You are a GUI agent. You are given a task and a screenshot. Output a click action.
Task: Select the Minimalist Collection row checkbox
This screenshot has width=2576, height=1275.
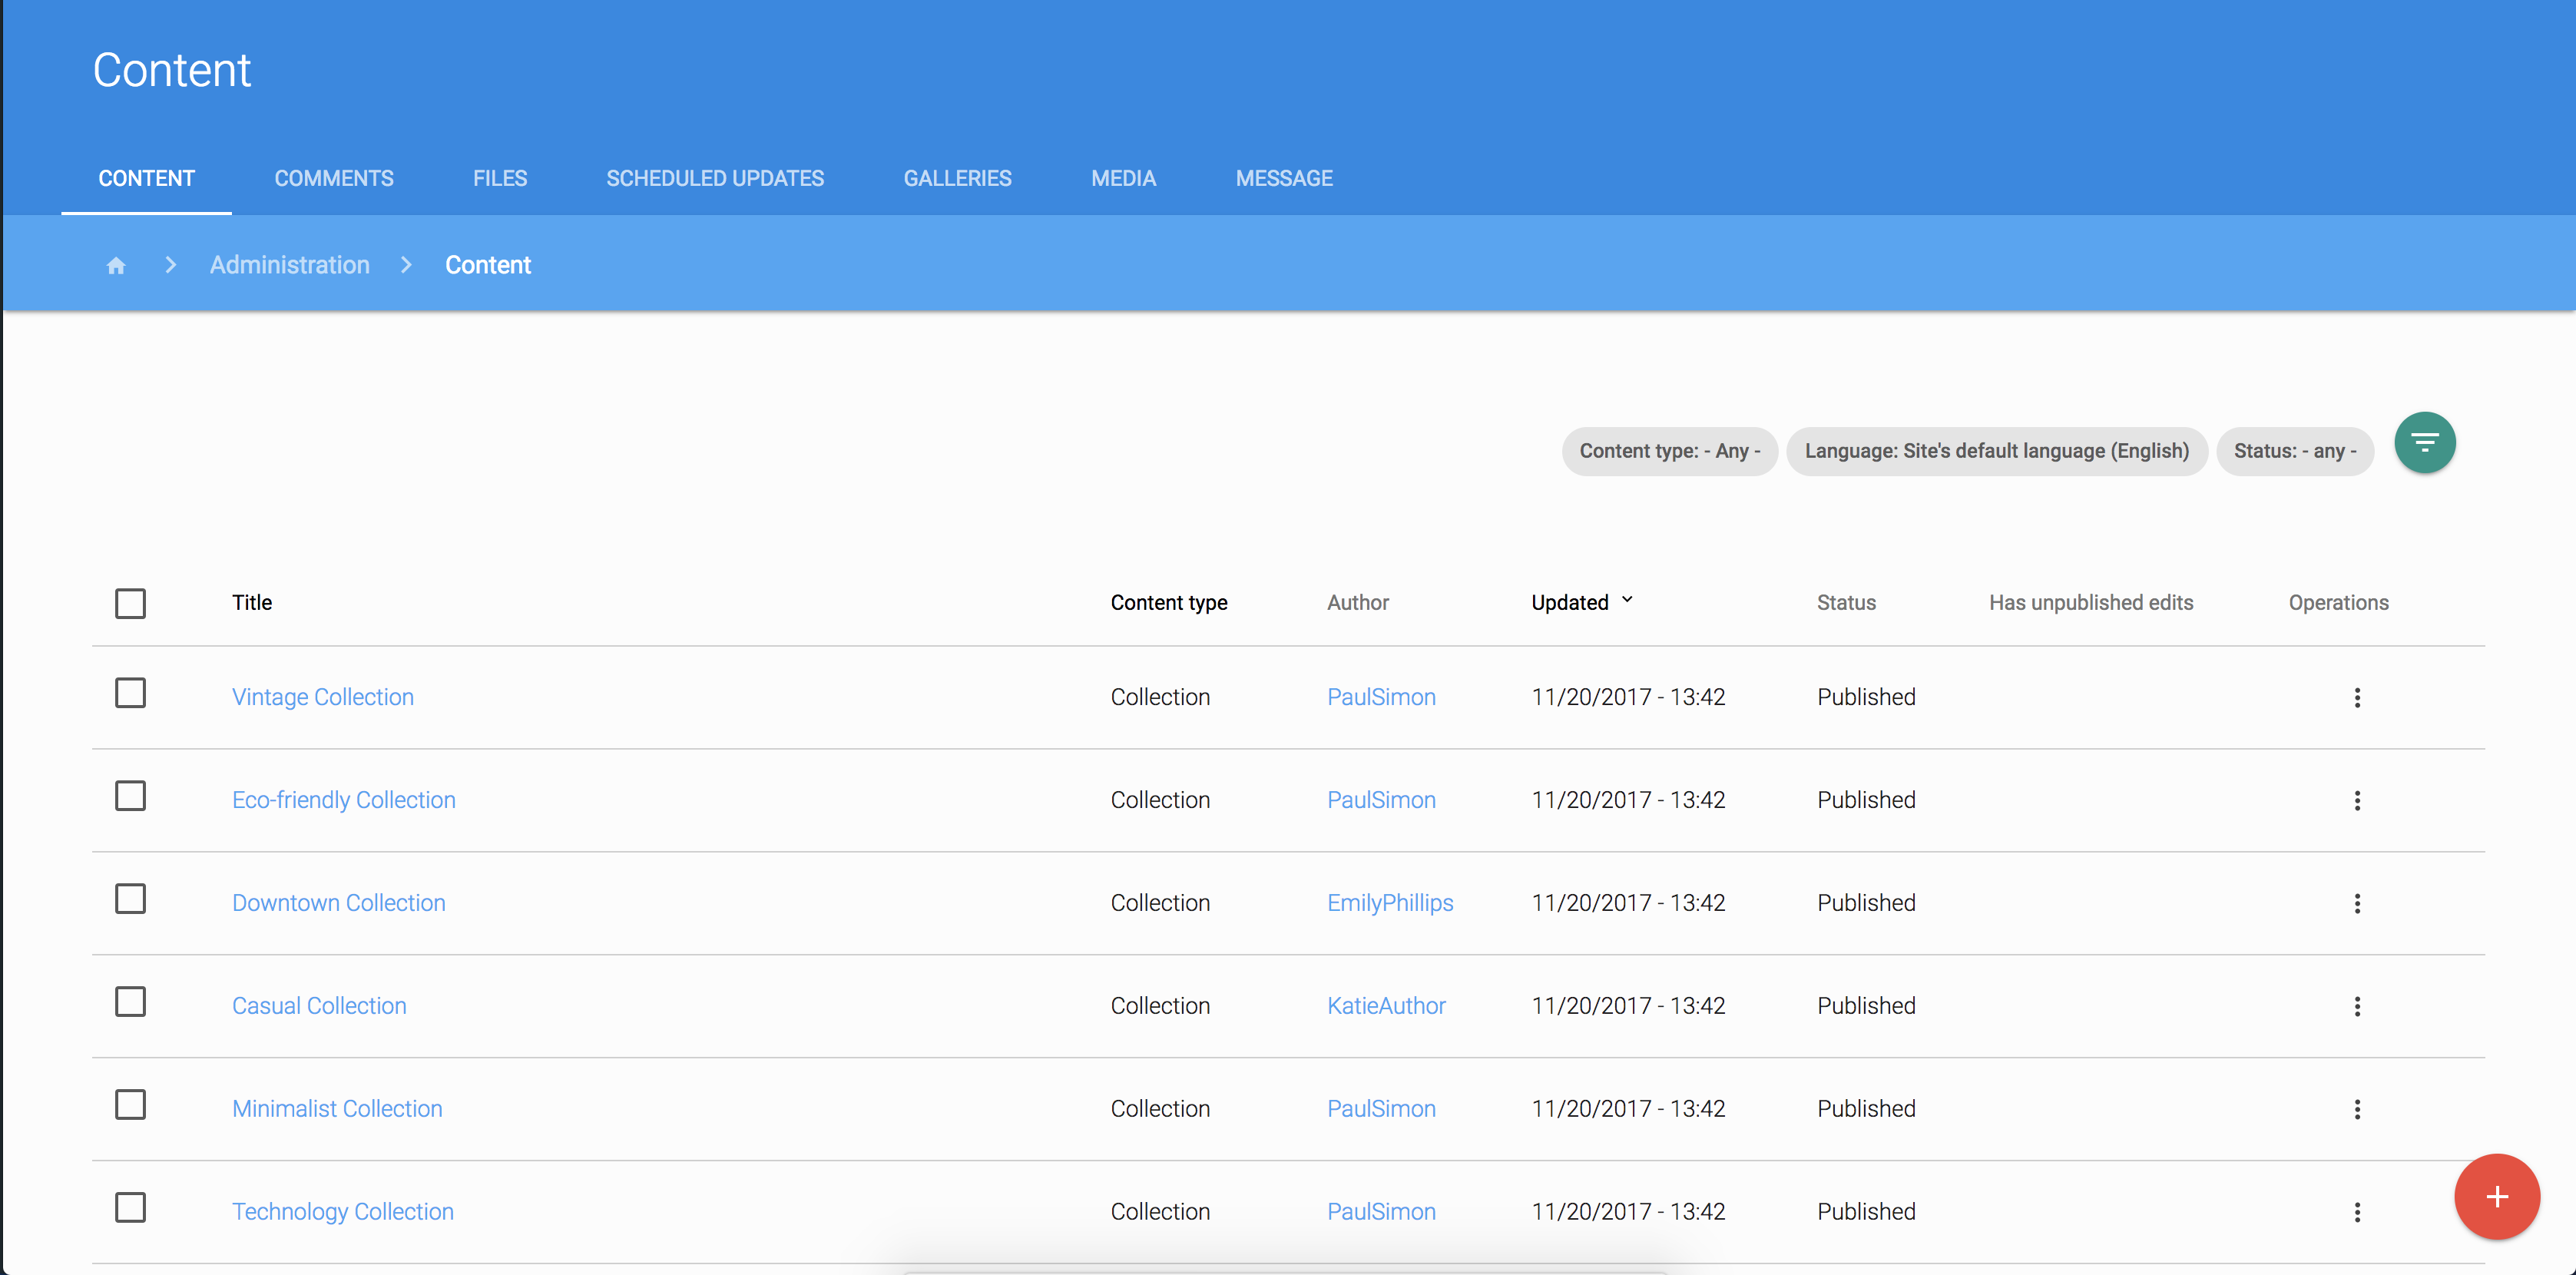pos(130,1105)
